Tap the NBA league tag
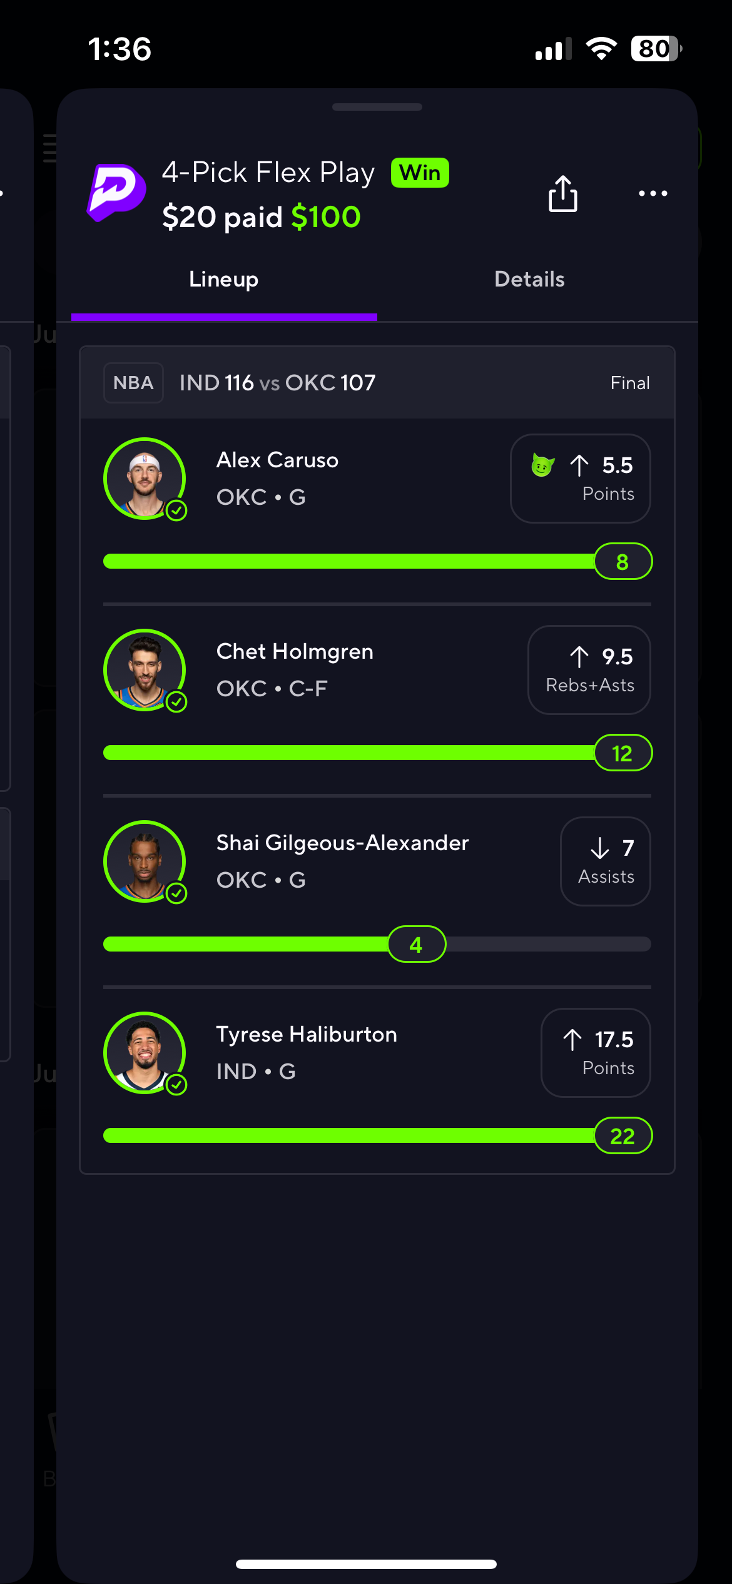This screenshot has width=732, height=1584. 133,383
